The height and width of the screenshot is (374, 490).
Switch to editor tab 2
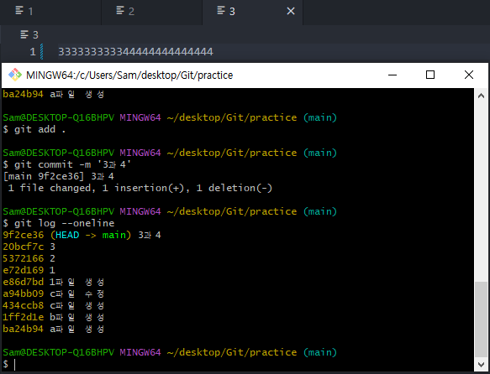point(151,13)
